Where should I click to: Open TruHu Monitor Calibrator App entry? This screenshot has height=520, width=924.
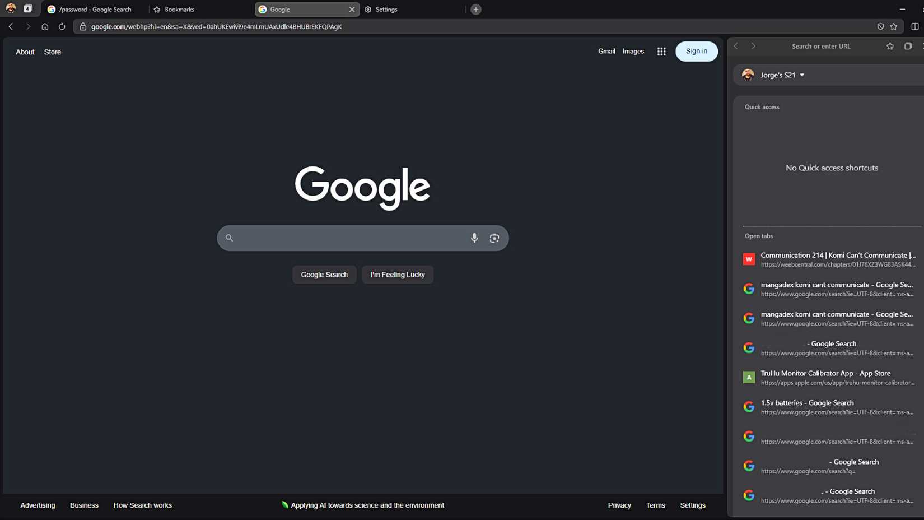click(829, 378)
